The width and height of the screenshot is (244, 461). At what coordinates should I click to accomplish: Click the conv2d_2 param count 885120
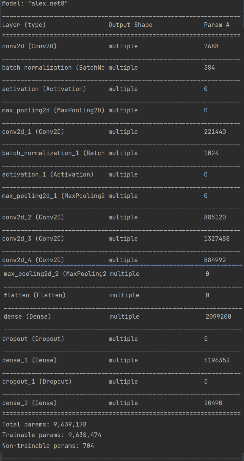pos(215,217)
